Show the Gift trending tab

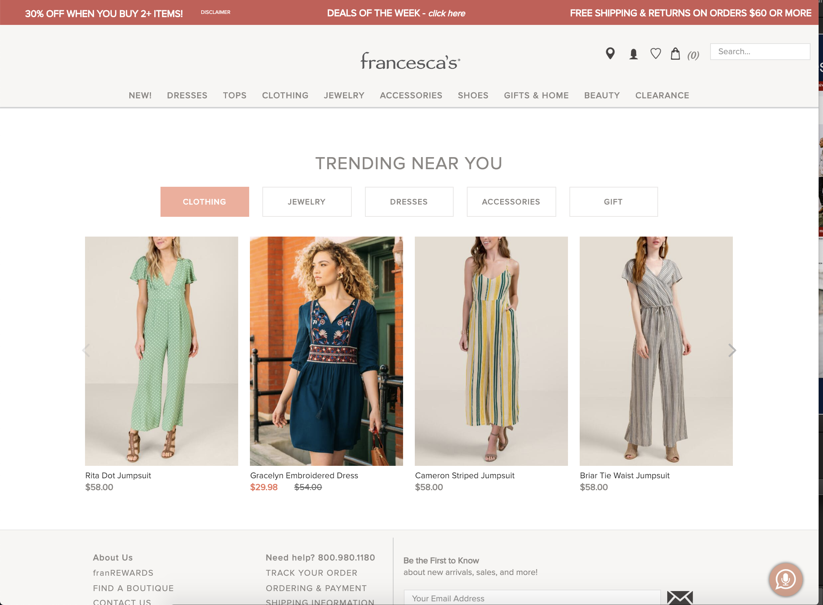pyautogui.click(x=613, y=202)
